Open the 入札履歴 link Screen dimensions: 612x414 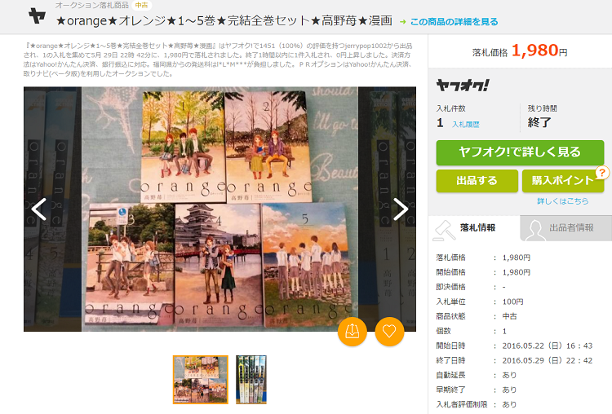(466, 124)
